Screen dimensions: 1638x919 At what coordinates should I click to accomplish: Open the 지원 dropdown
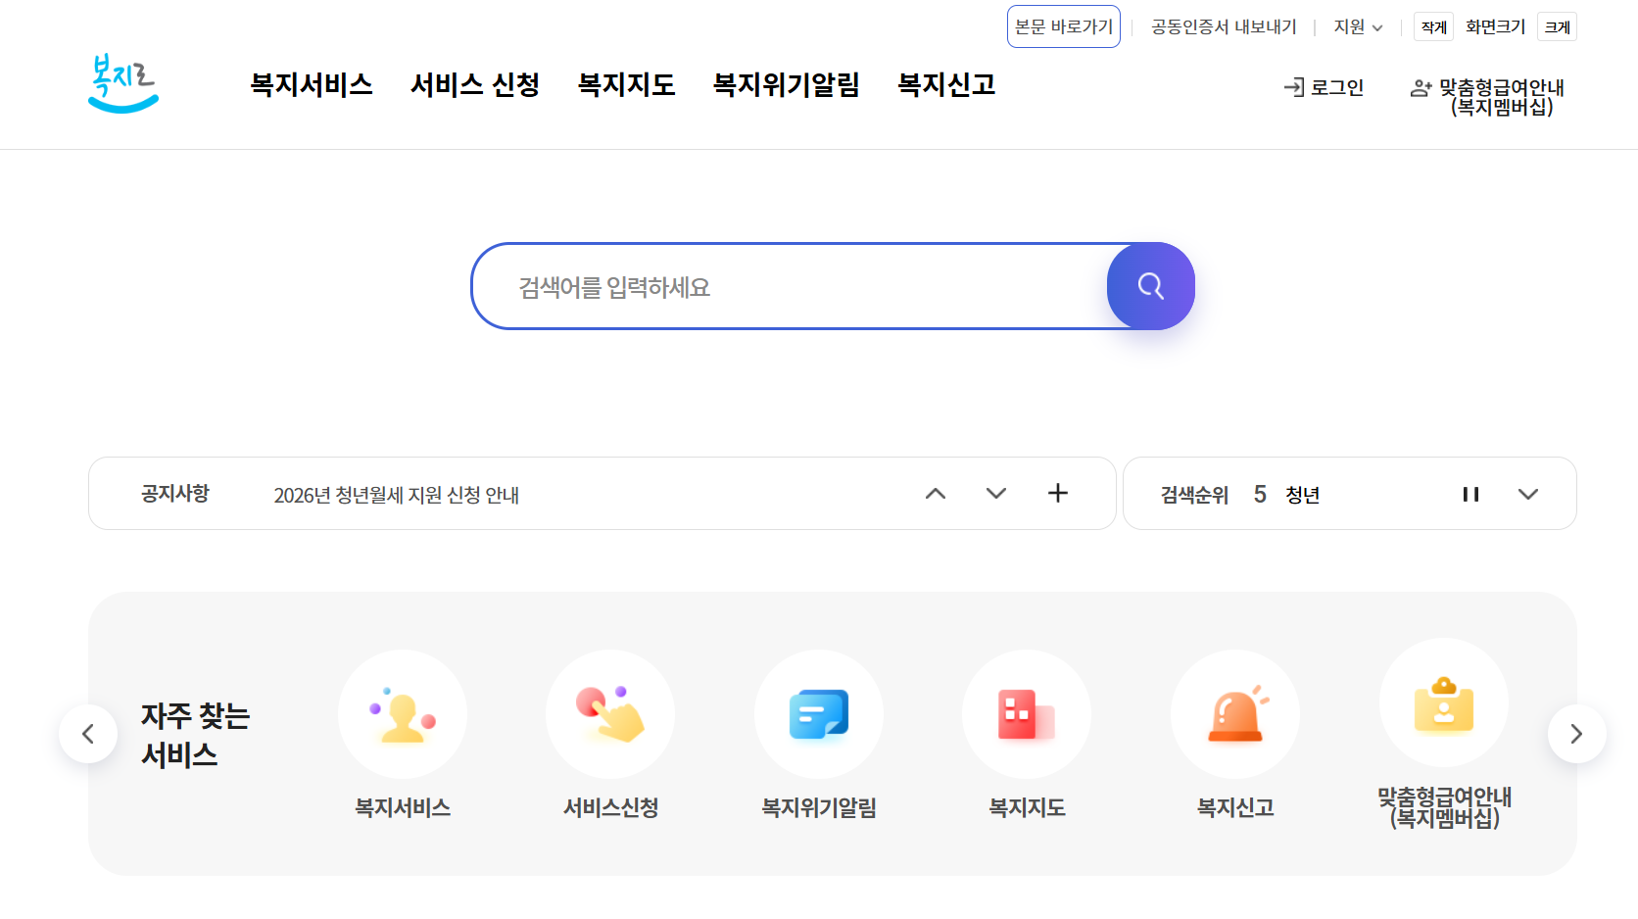(1358, 26)
